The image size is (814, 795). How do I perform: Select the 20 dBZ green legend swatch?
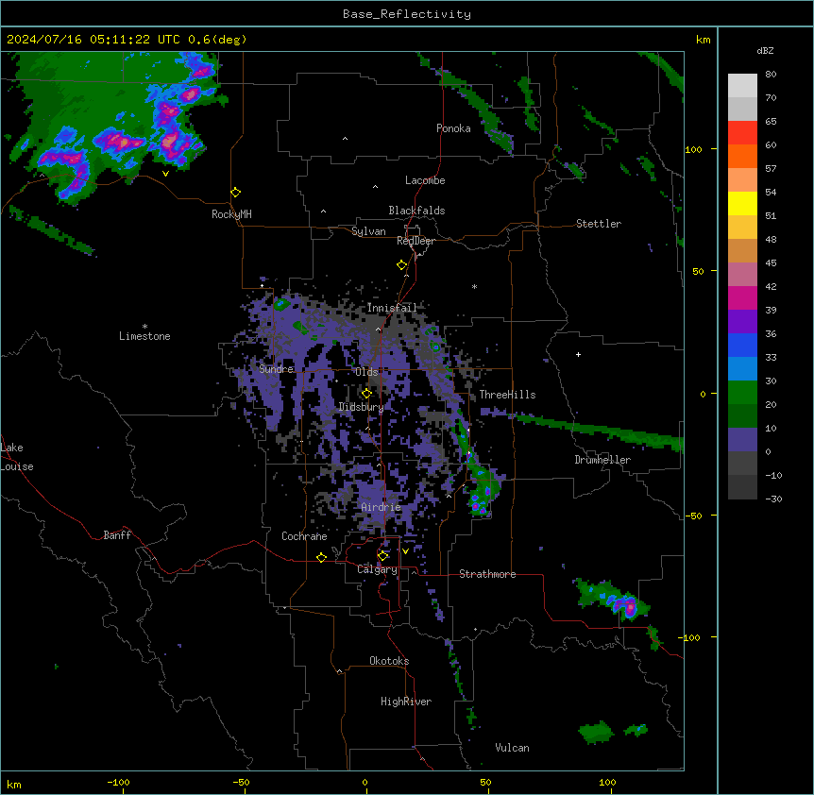[742, 393]
